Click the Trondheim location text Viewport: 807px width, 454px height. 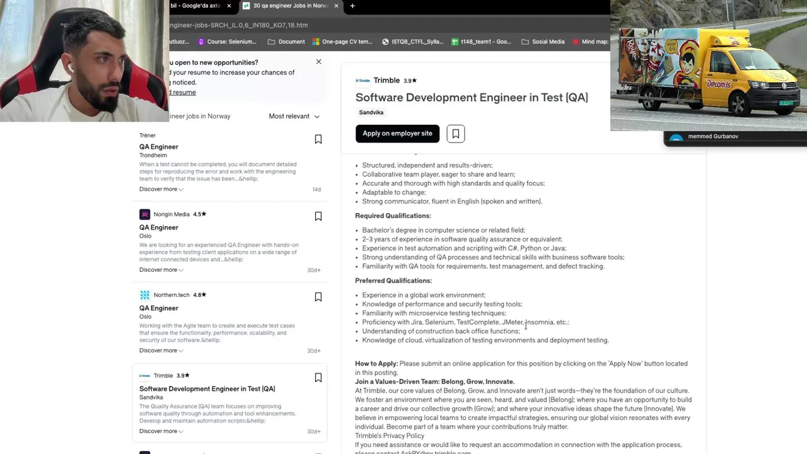point(153,155)
